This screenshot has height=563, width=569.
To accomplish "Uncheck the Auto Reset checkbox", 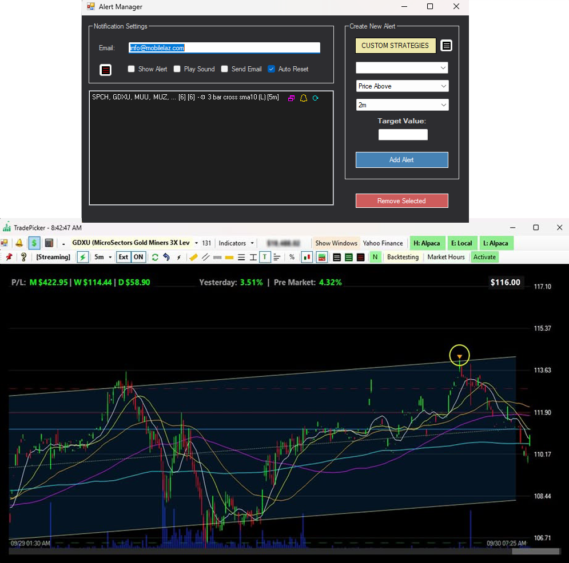I will [271, 69].
